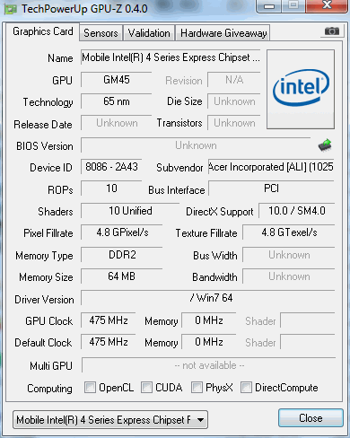The height and width of the screenshot is (438, 350).
Task: Click the Texture Fillrate field 4.8 GTexel/s
Action: tap(289, 232)
